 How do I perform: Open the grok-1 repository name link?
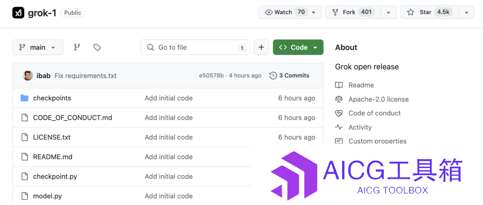click(x=42, y=13)
